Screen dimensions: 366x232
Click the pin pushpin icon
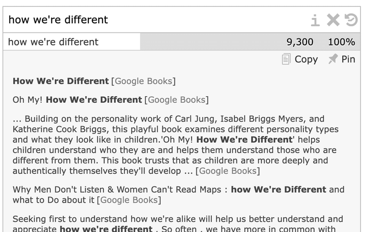pos(333,59)
